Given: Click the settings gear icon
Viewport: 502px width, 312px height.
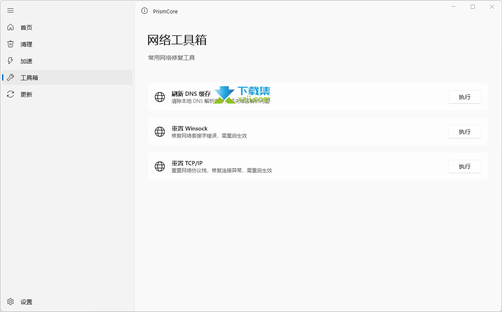Looking at the screenshot, I should pos(10,302).
